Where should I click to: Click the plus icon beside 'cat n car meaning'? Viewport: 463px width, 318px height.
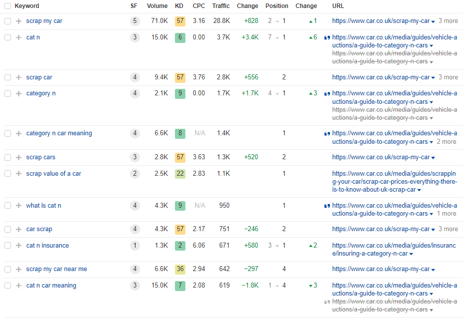pyautogui.click(x=18, y=286)
